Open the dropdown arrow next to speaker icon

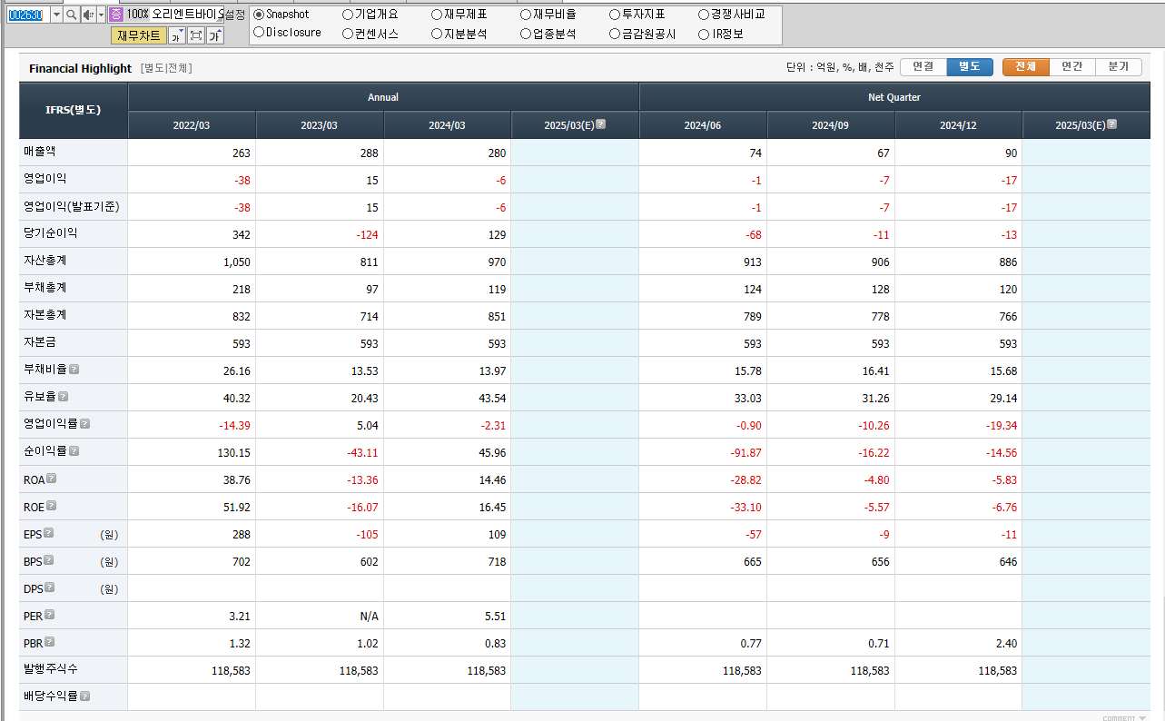pyautogui.click(x=101, y=15)
